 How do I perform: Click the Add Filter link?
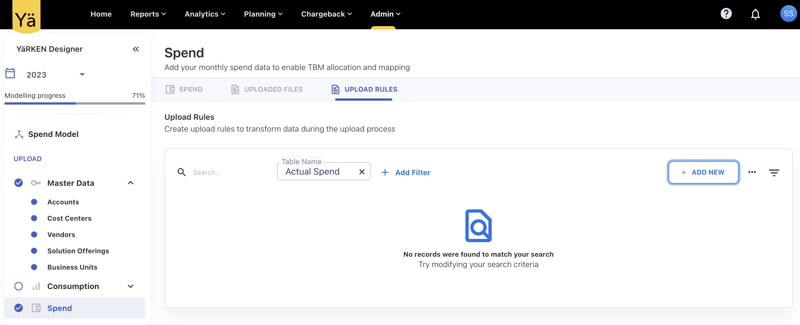click(x=406, y=172)
